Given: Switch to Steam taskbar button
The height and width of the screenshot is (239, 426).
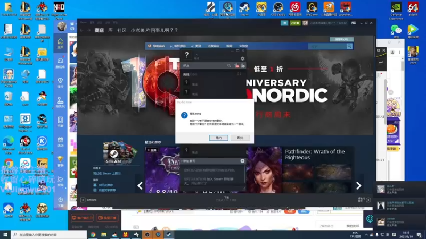Looking at the screenshot, I should point(169,235).
